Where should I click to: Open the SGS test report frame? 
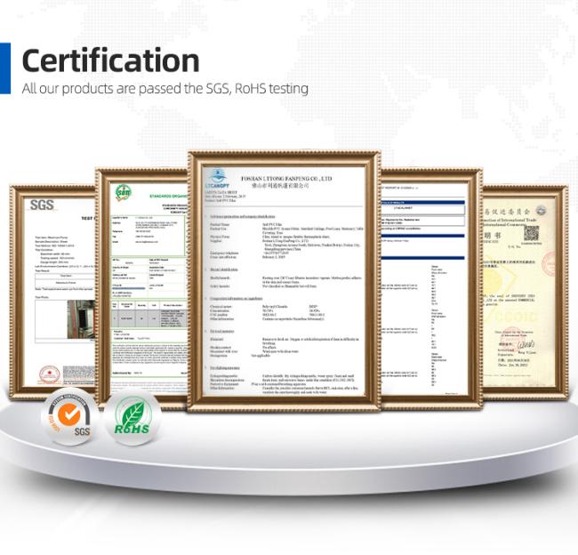[52, 293]
